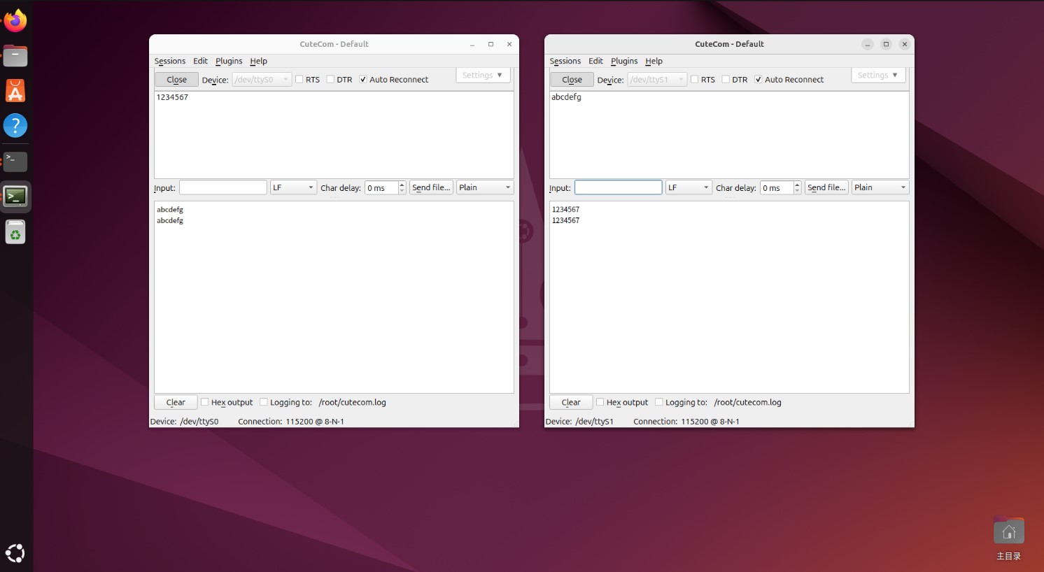The width and height of the screenshot is (1044, 572).
Task: Enable RTS in the ttyS0 window
Action: 299,80
